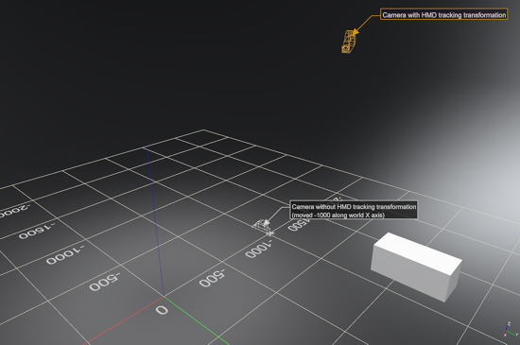Select the white camera without HMD tracking
The width and height of the screenshot is (520, 345).
tap(263, 227)
